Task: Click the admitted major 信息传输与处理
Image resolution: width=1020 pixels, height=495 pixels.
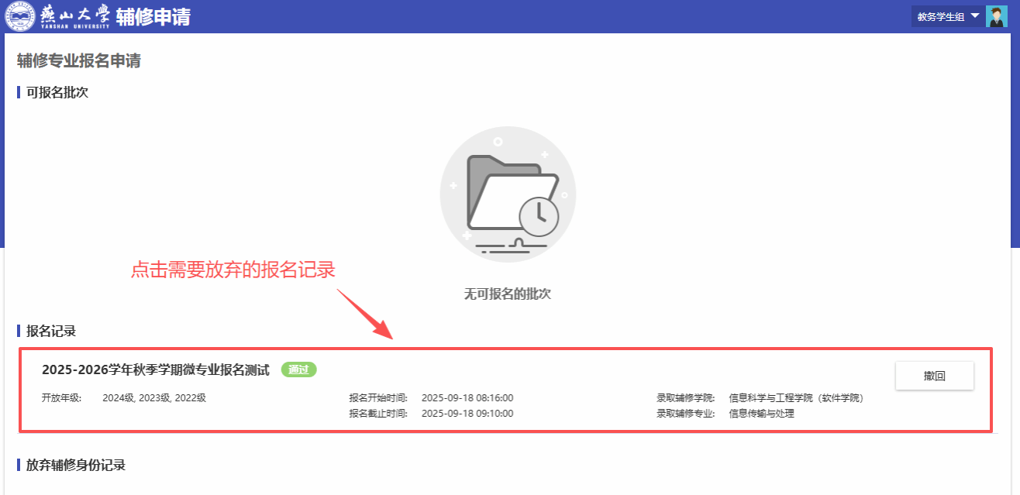Action: [761, 414]
